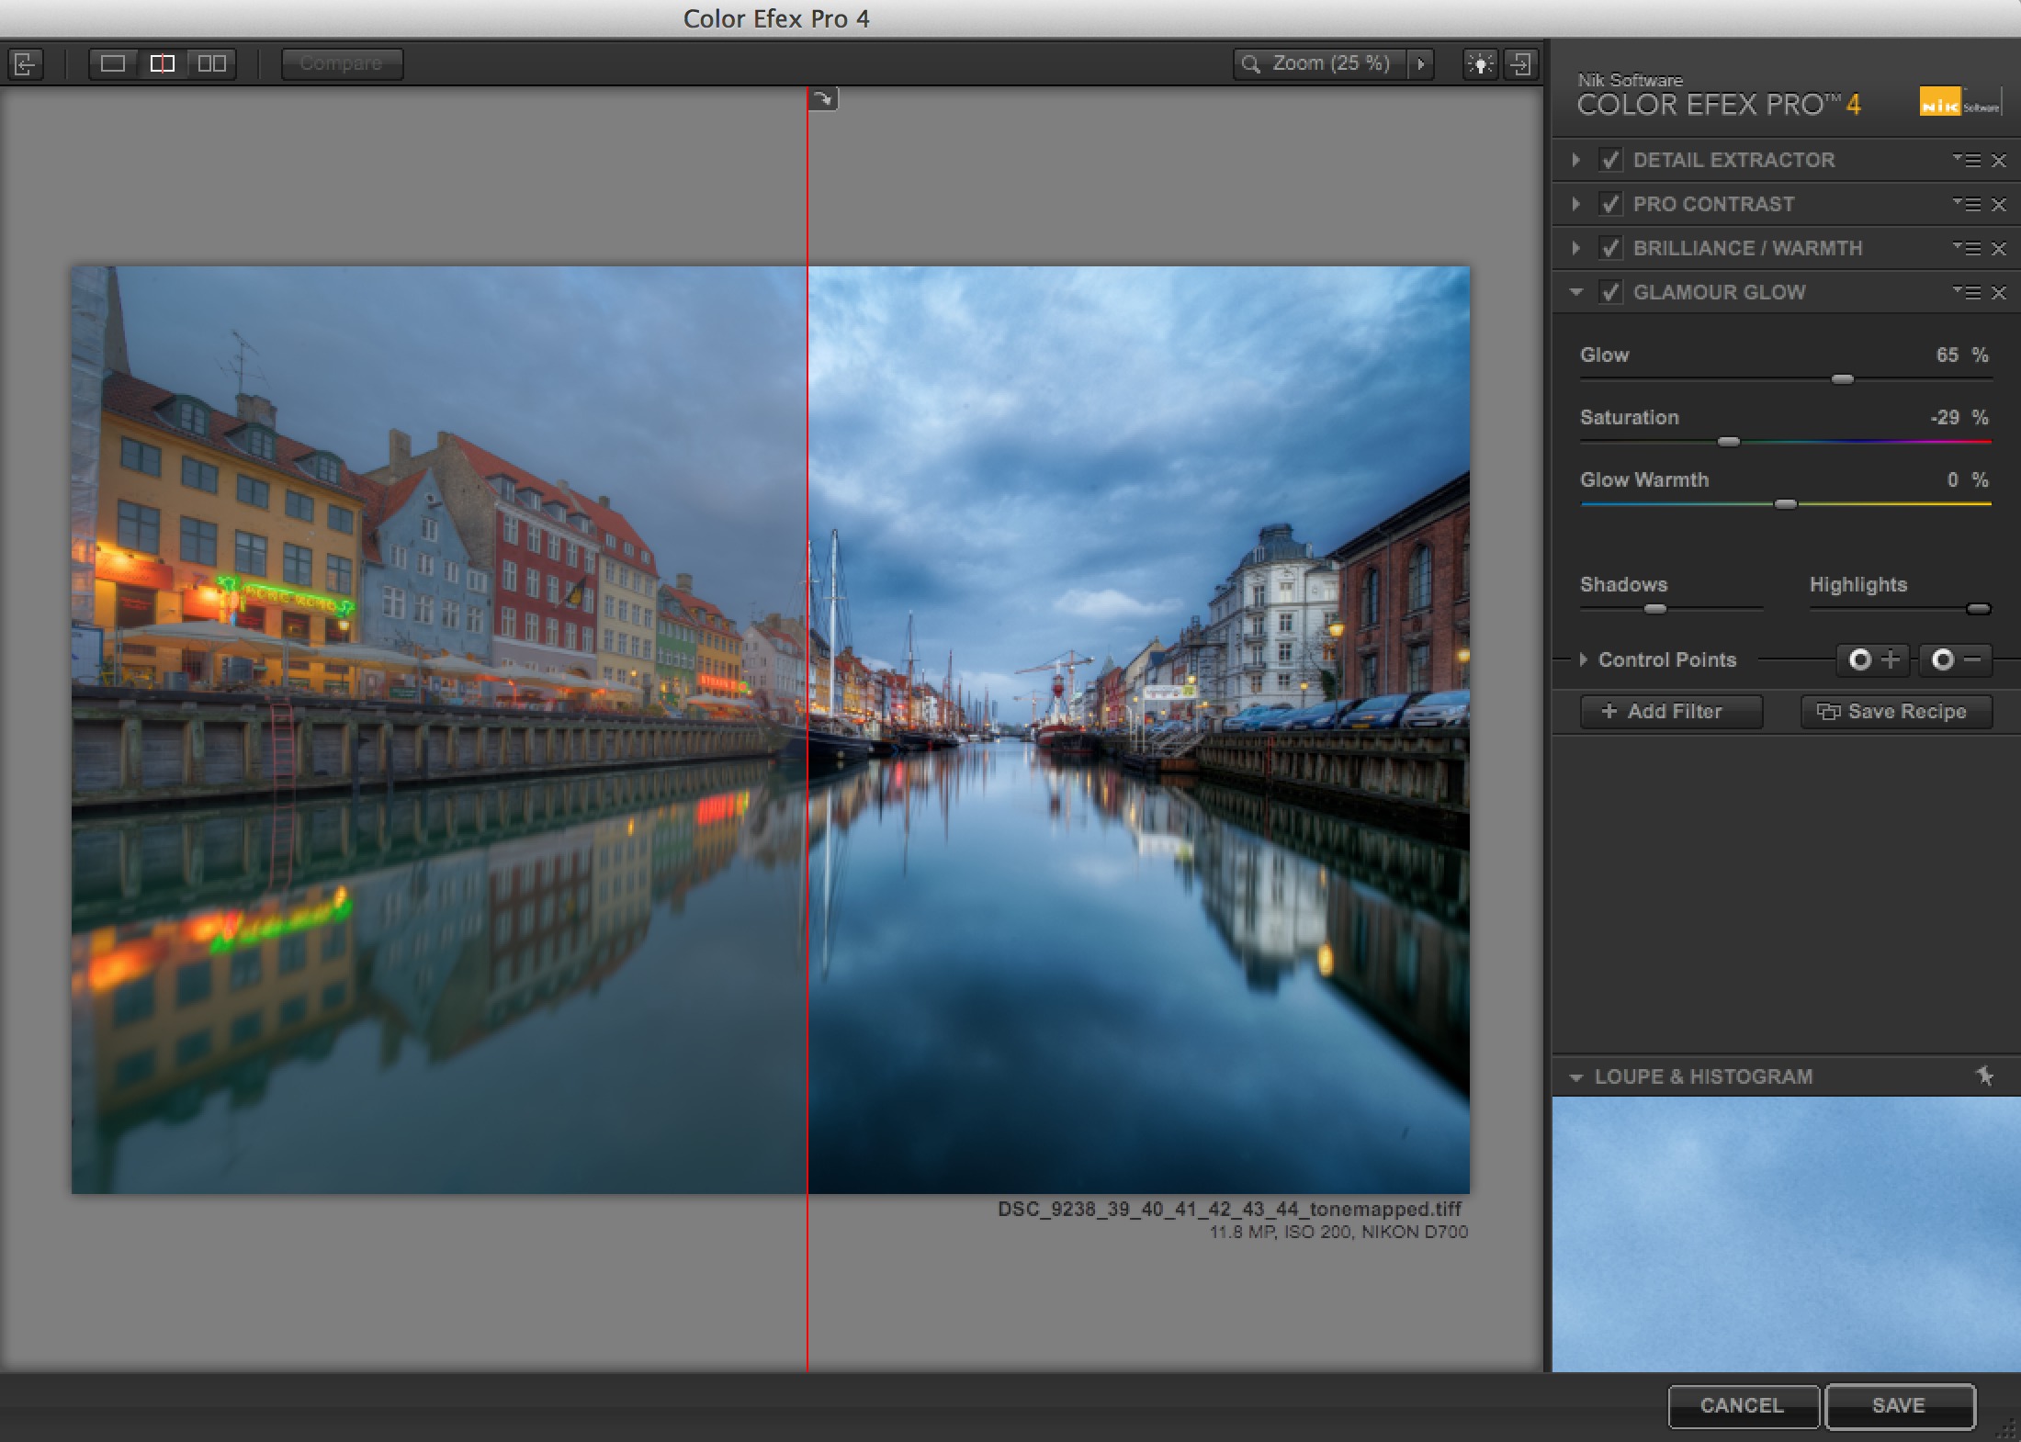Expand the Brilliance / Warmth filter settings
This screenshot has width=2021, height=1442.
[1576, 248]
